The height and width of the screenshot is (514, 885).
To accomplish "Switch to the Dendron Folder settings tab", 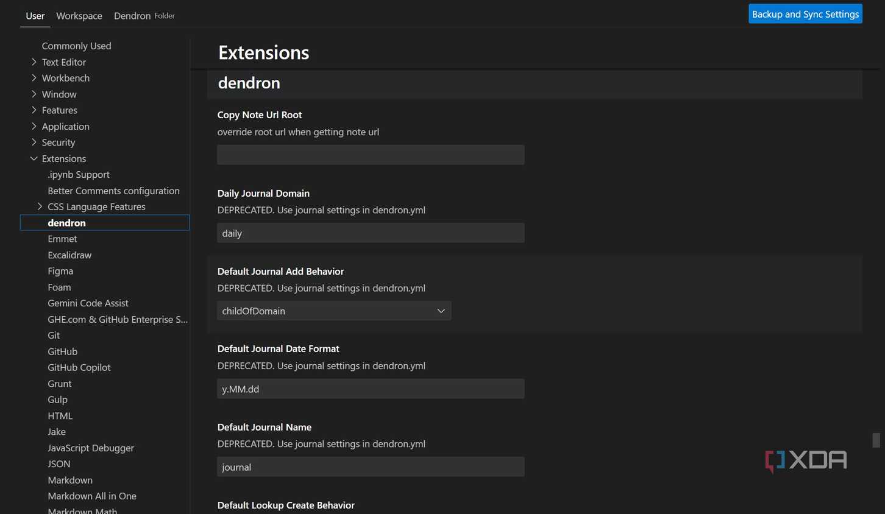I will [x=144, y=16].
